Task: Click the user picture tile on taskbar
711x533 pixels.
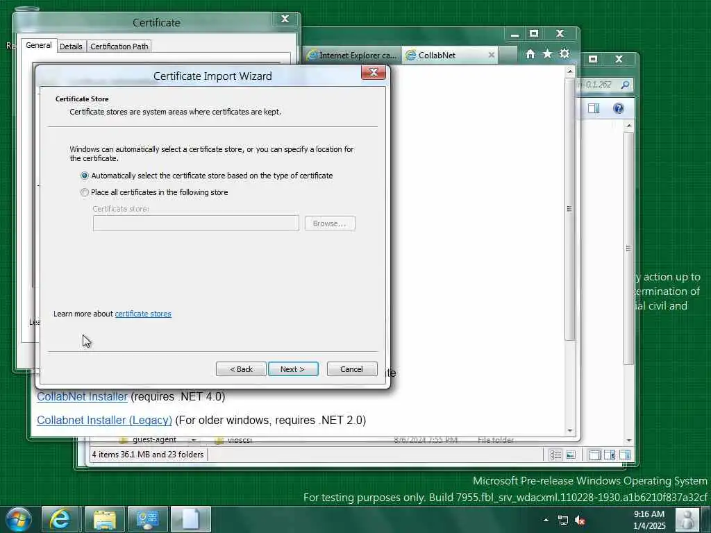Action: (687, 519)
